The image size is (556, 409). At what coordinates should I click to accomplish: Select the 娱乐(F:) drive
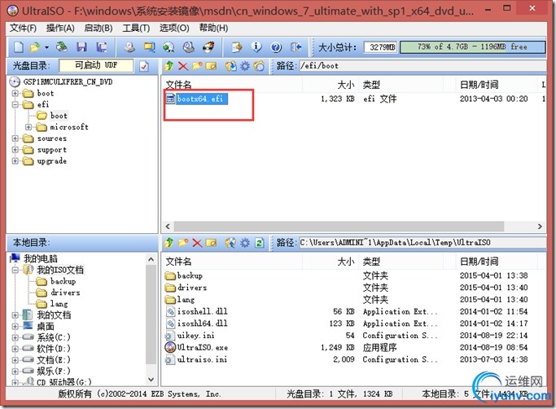[x=54, y=371]
